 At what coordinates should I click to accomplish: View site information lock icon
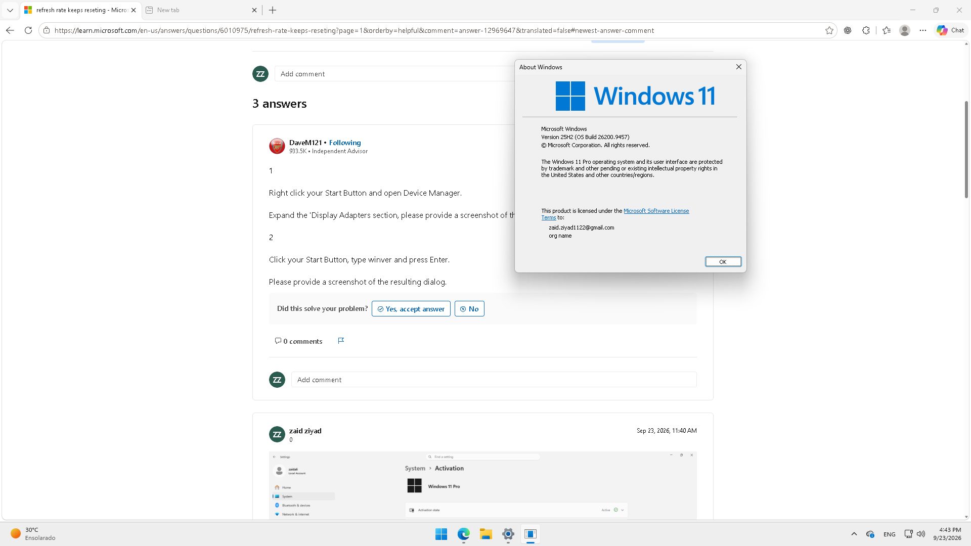(x=47, y=30)
